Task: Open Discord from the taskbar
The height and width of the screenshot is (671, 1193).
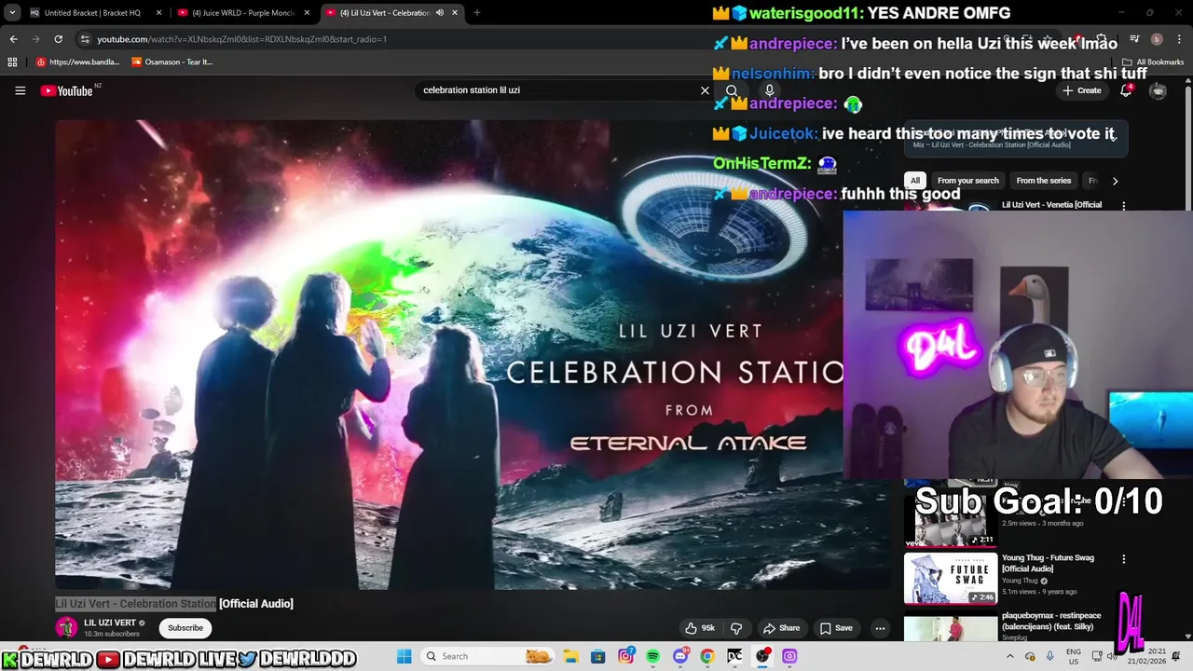Action: 680,656
